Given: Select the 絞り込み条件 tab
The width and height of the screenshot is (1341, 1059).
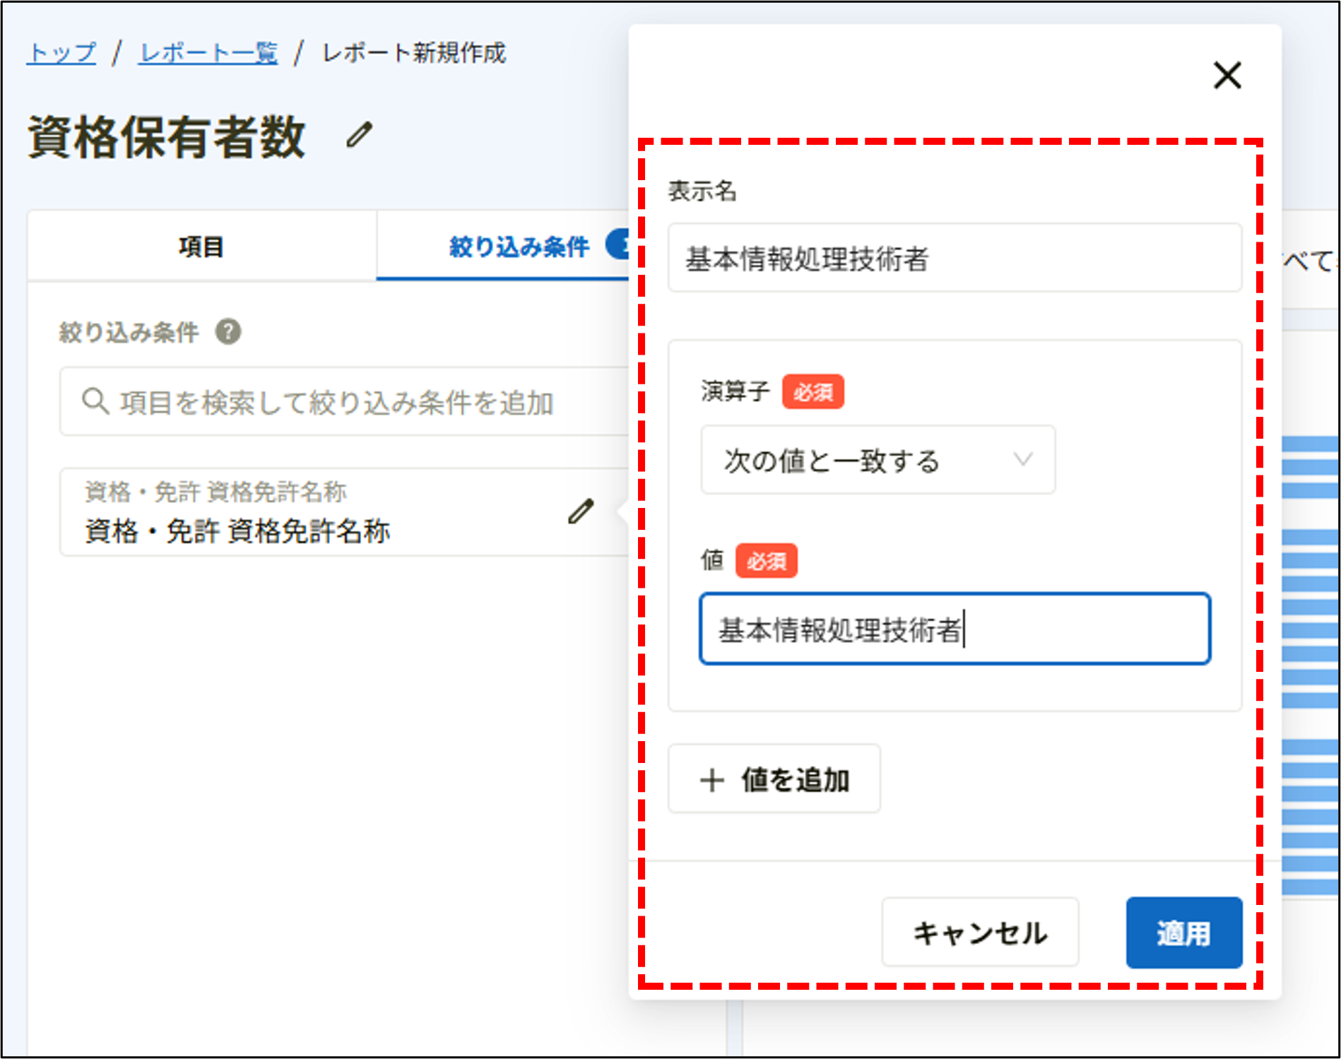Looking at the screenshot, I should 519,247.
